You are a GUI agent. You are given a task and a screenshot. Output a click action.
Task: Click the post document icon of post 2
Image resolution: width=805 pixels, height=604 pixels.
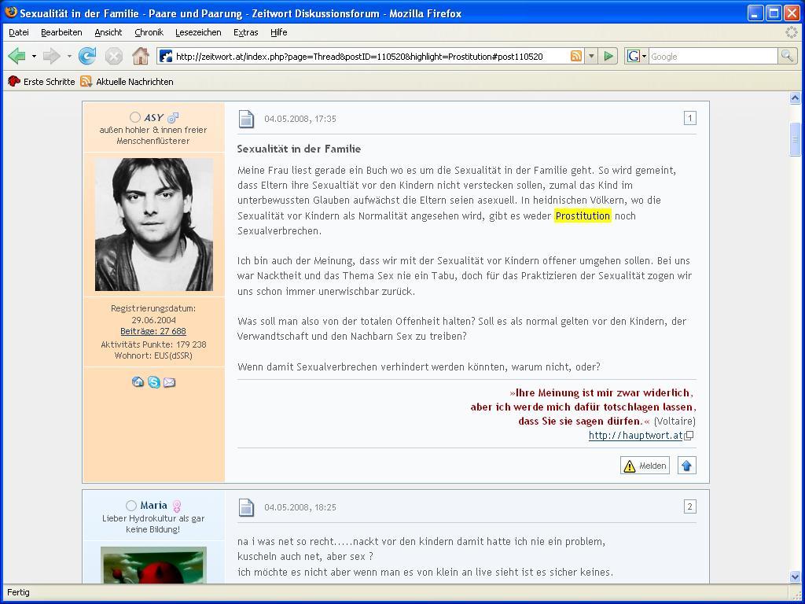(246, 507)
